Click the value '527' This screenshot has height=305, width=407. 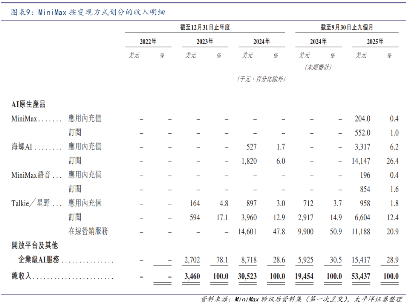[x=251, y=147]
